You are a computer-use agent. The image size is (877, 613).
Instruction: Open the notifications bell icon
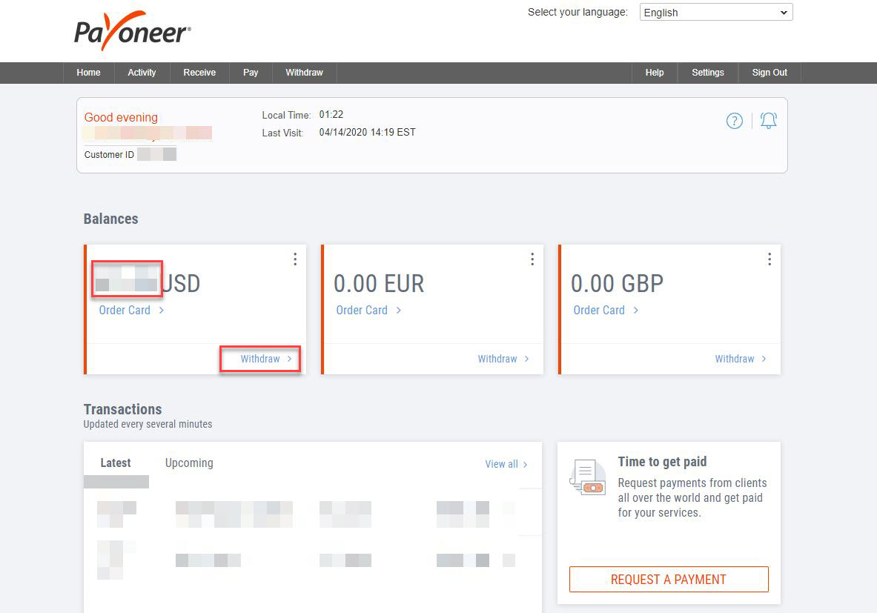point(769,120)
